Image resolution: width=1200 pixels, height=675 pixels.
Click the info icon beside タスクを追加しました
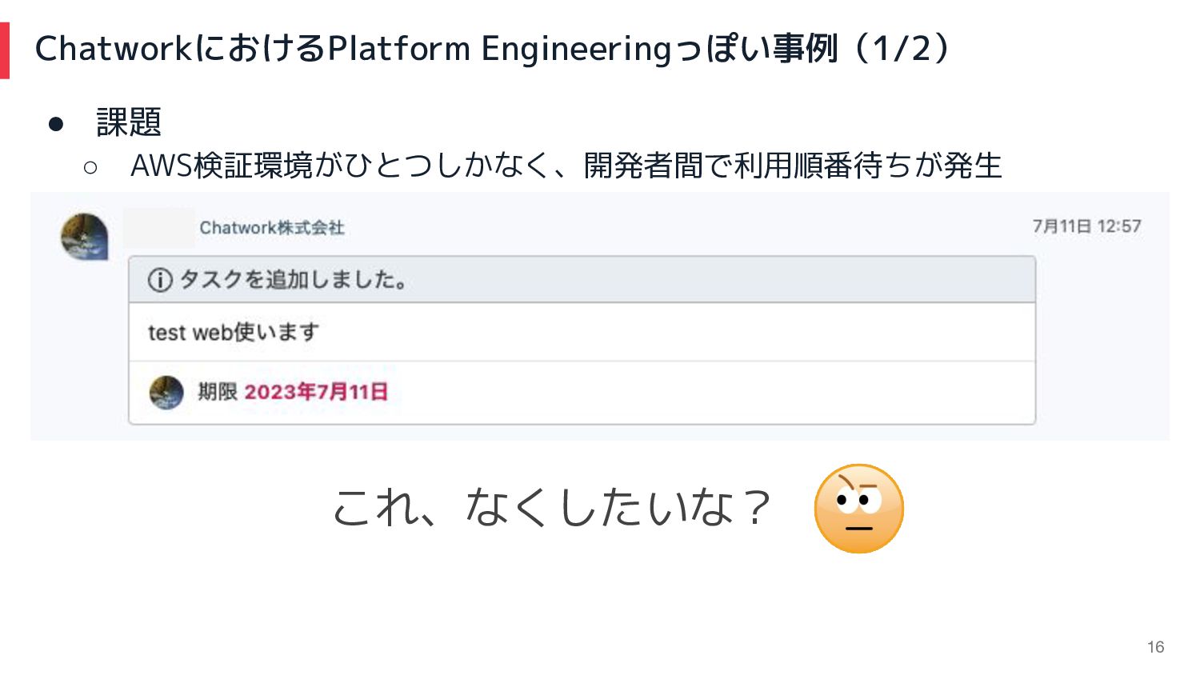pos(160,280)
